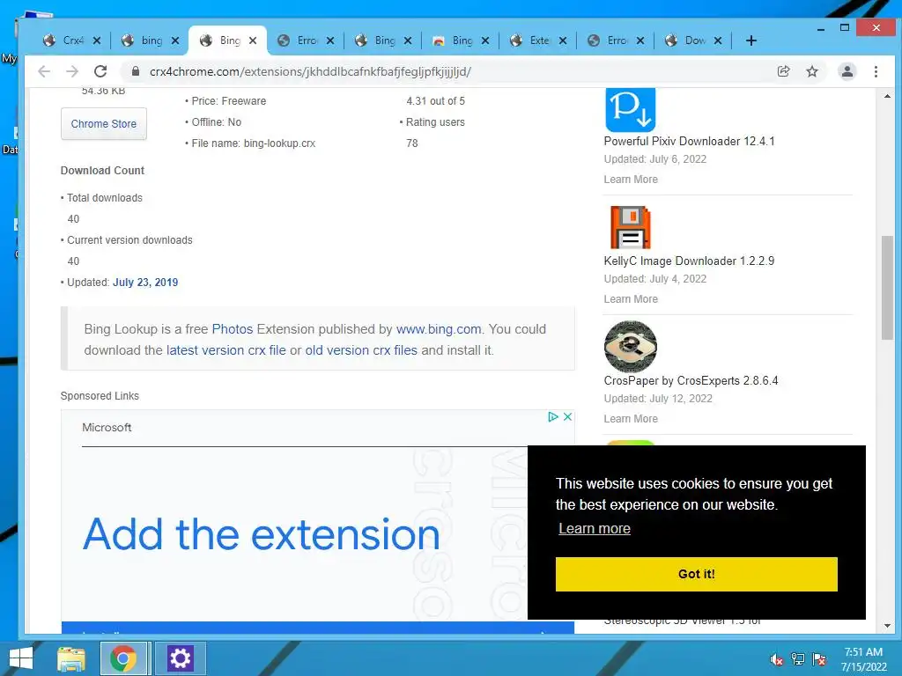Open the Chrome profile avatar menu
Viewport: 902px width, 676px height.
click(847, 71)
